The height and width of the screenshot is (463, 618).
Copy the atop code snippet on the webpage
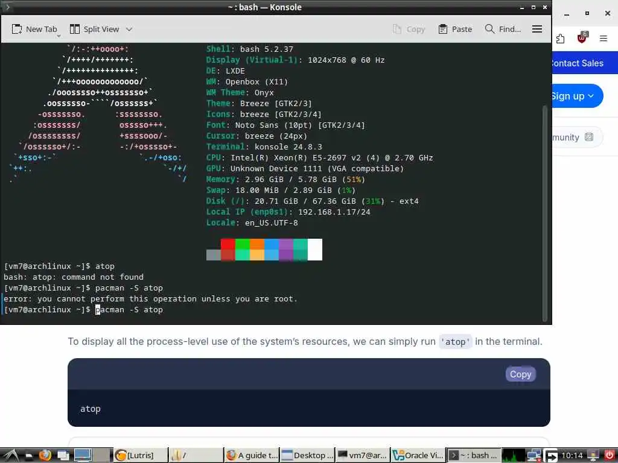click(x=520, y=374)
